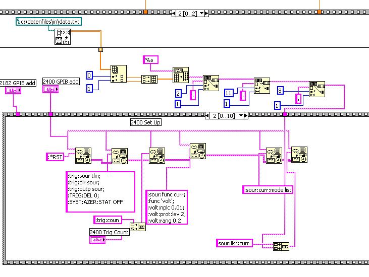
Task: Select Concatenate Strings node next to :trig:coun
Action: [138, 227]
